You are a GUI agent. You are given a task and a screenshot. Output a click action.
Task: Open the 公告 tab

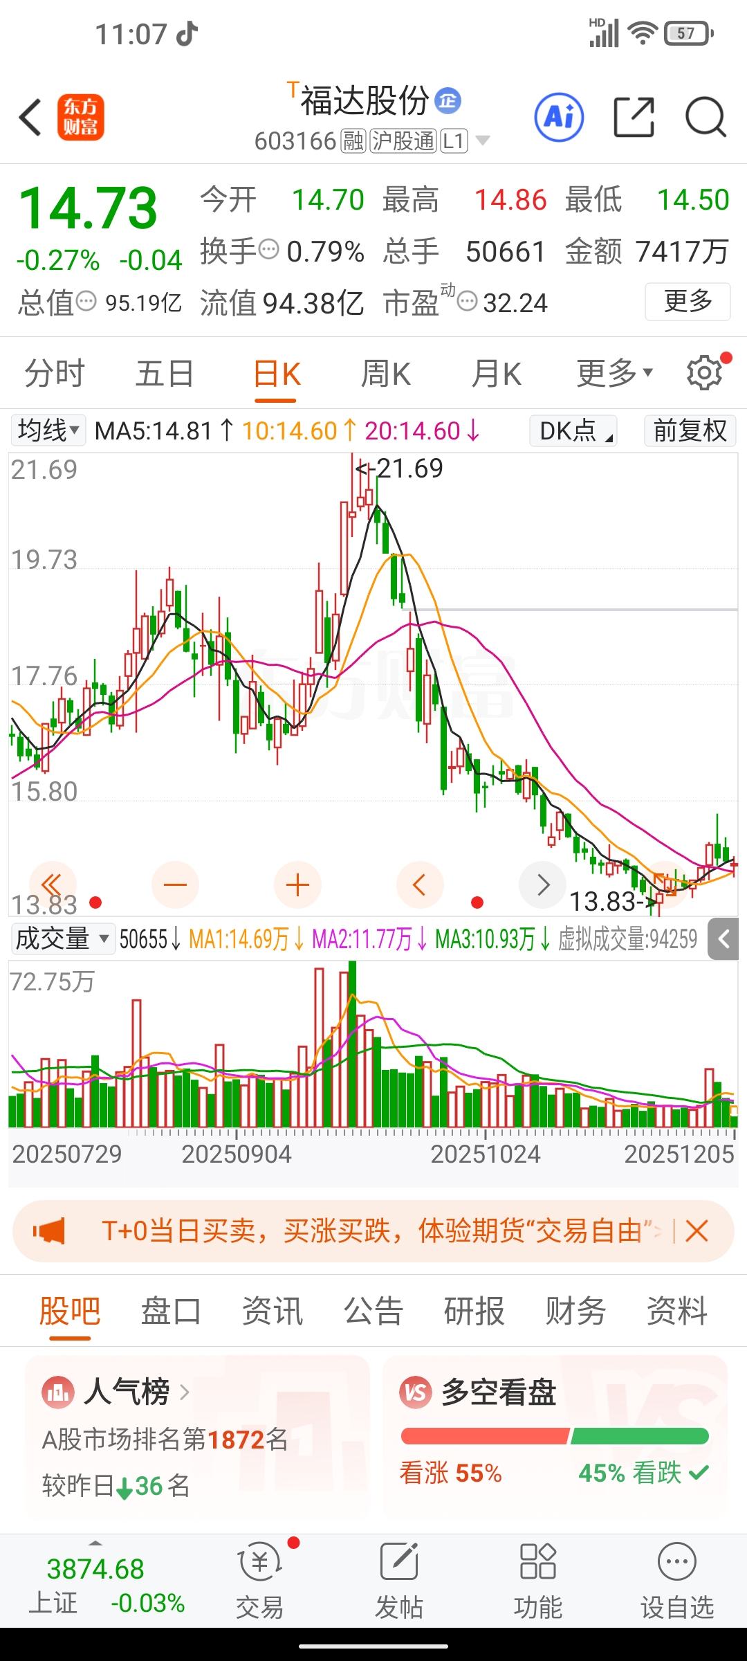373,1311
